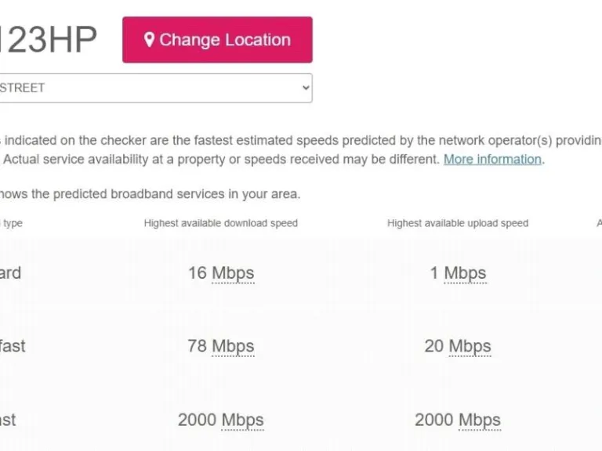Select the 20 Mbps upload speed value

pyautogui.click(x=458, y=346)
